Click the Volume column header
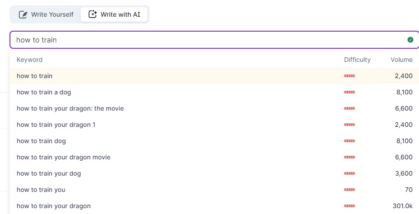Image resolution: width=419 pixels, height=214 pixels. coord(401,60)
